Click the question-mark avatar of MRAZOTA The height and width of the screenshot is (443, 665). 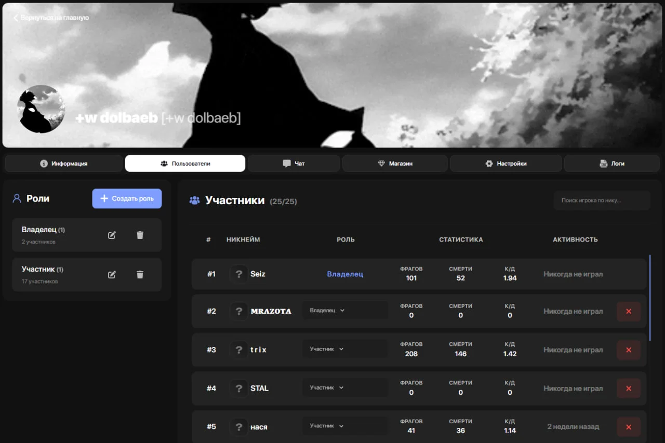(x=239, y=311)
